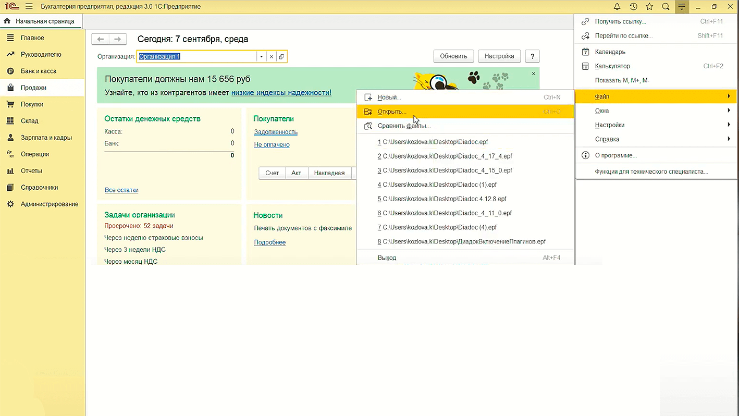This screenshot has width=739, height=416.
Task: Open Продажи section in sidebar
Action: pyautogui.click(x=33, y=88)
